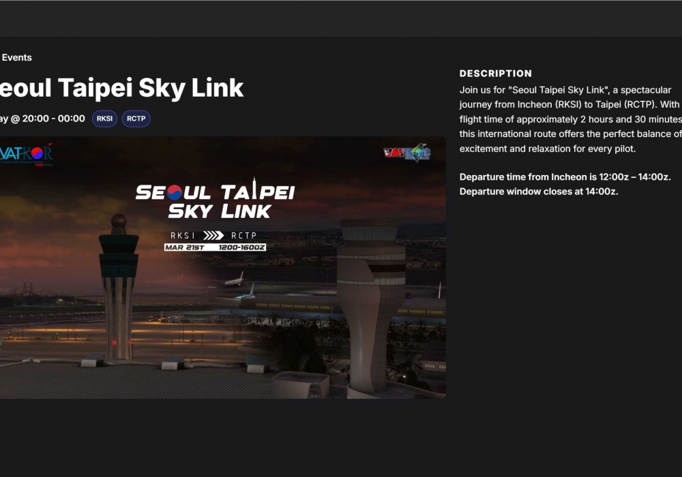Click the VATROC logo on the banner

[x=407, y=153]
